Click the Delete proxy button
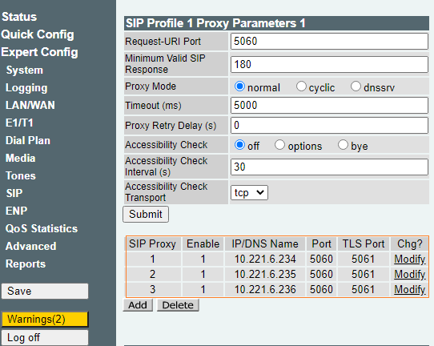Viewport: 434px width, 346px height. click(178, 305)
